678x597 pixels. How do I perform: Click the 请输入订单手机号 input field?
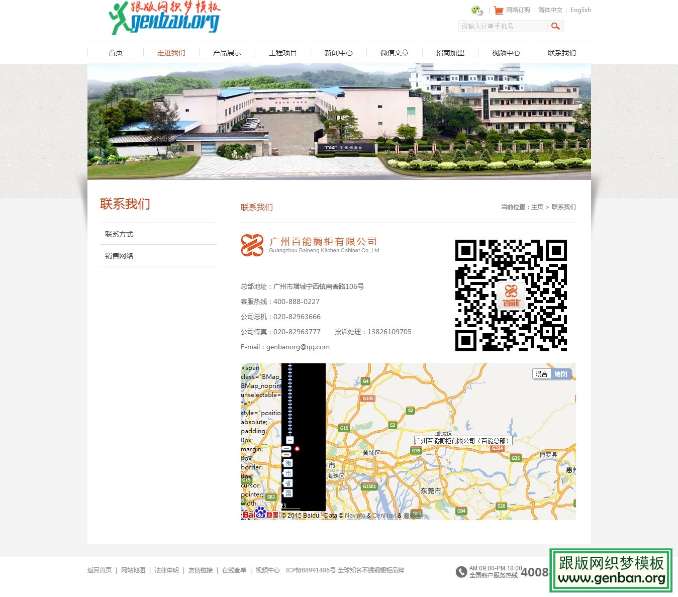click(x=503, y=26)
